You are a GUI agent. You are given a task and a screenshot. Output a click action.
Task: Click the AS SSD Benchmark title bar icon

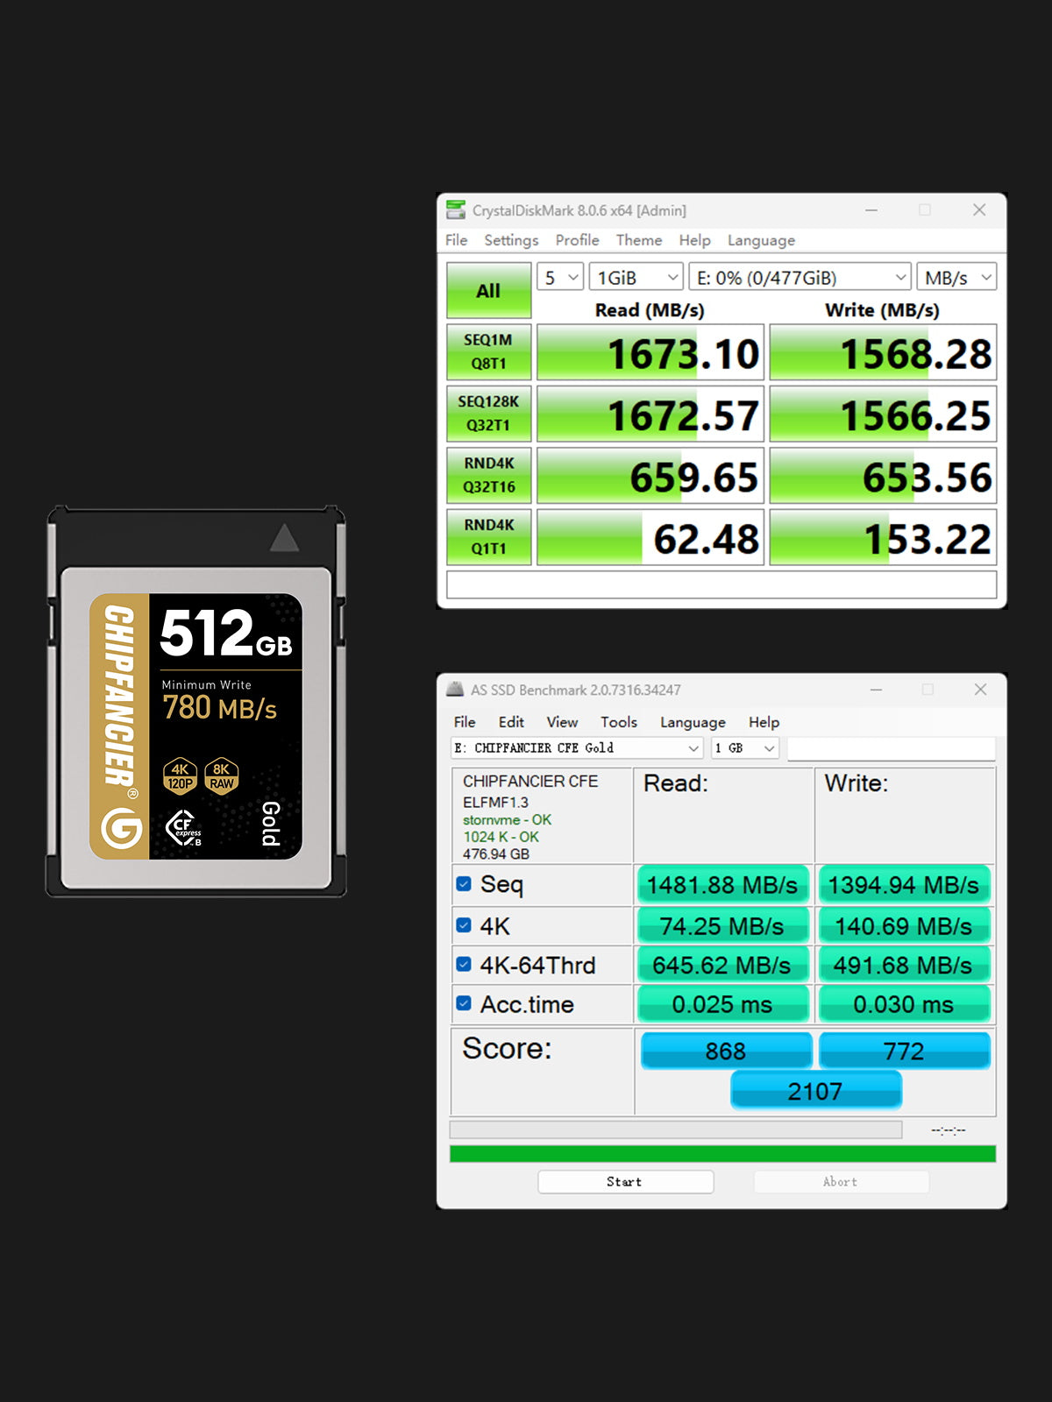click(x=455, y=690)
